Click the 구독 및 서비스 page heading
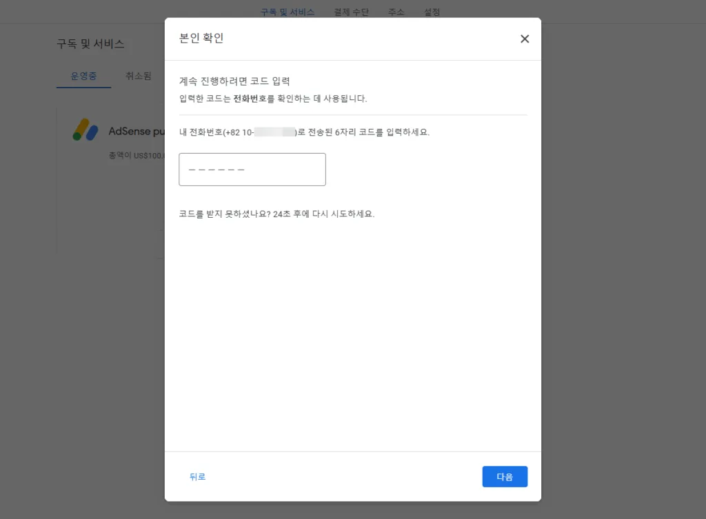The image size is (706, 519). pos(90,44)
